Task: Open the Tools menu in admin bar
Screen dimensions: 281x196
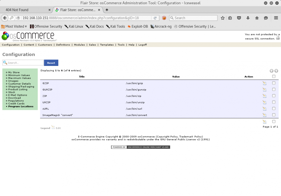Action: pyautogui.click(x=121, y=45)
